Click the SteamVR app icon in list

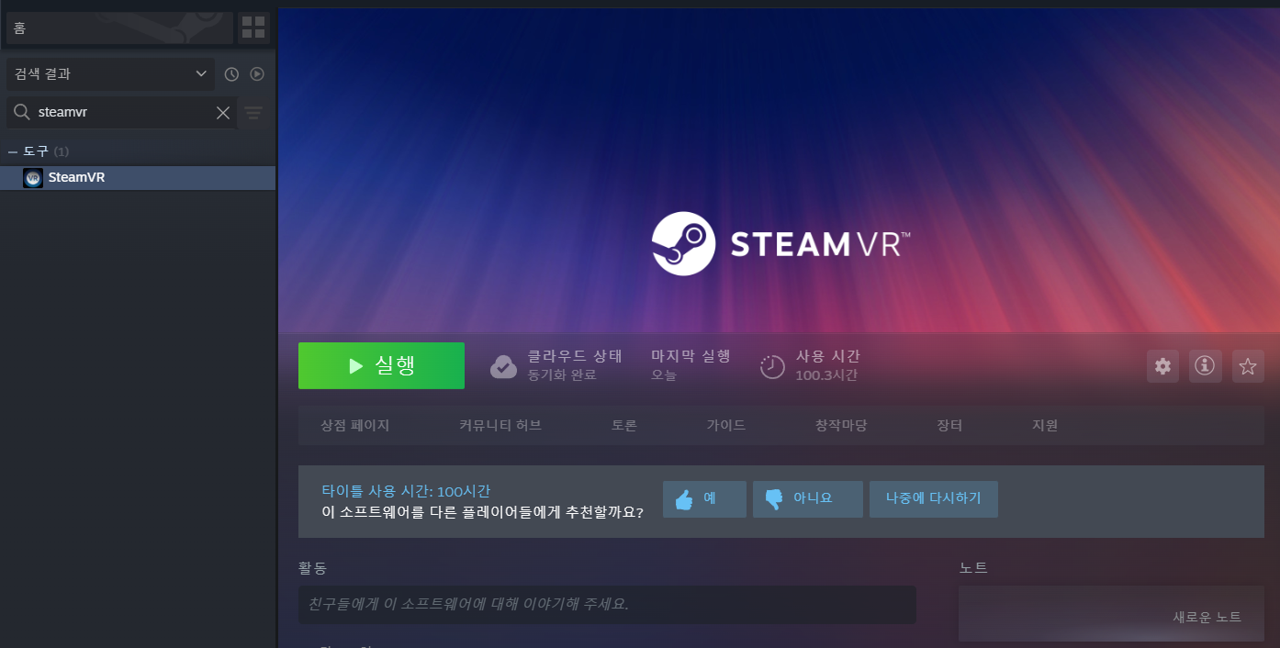coord(33,178)
